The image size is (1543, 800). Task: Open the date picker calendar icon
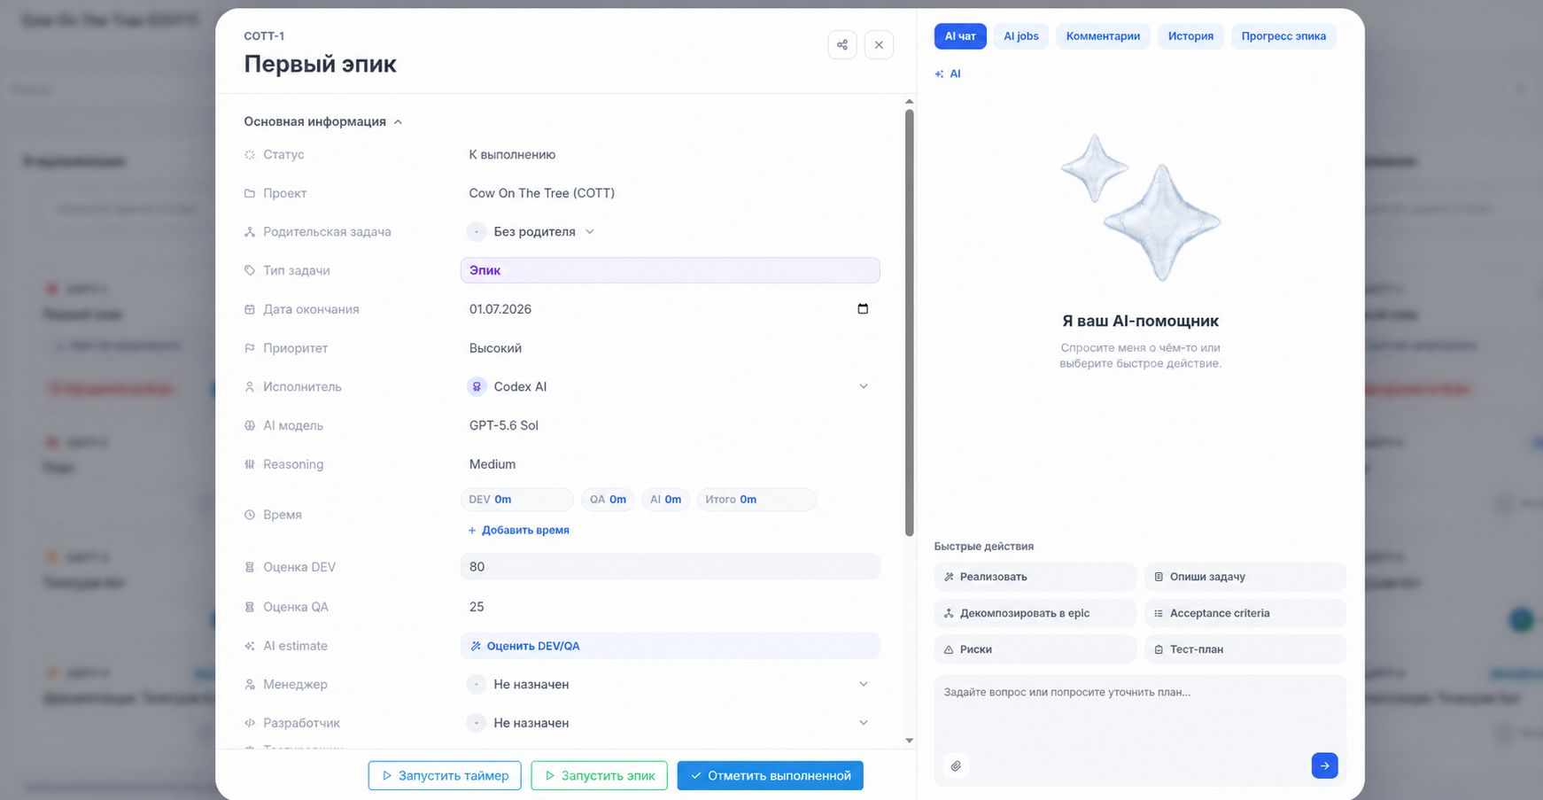pos(863,308)
